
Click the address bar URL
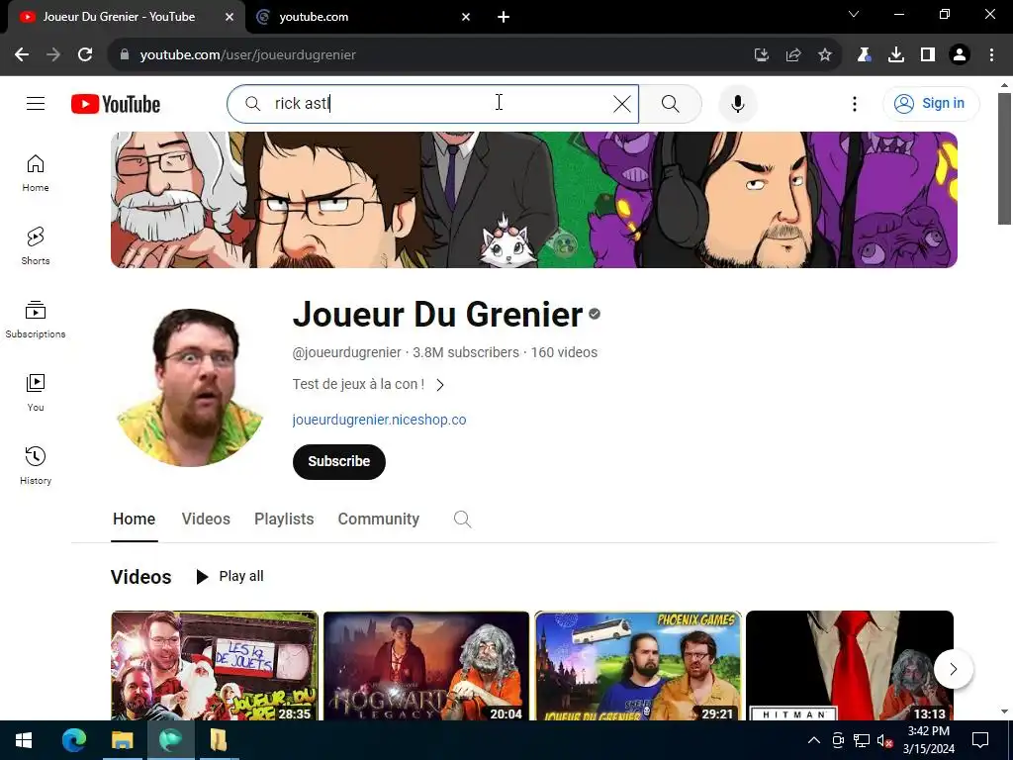click(x=247, y=55)
